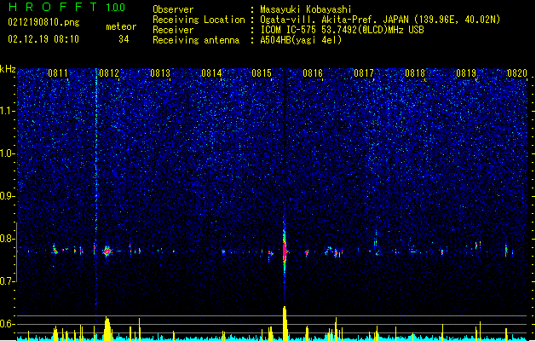
Task: Click the 0820 time marker
Action: click(x=517, y=73)
